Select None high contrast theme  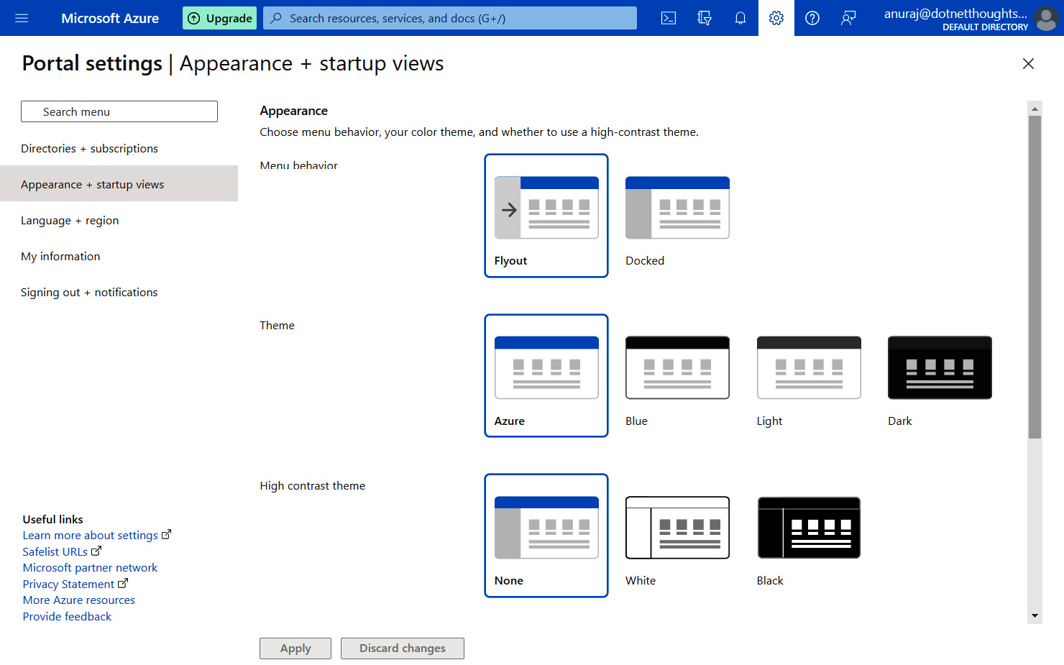pyautogui.click(x=546, y=535)
